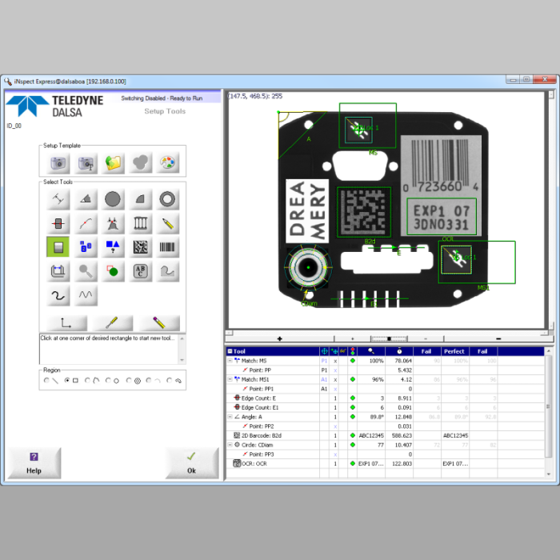
Task: Choose the polygon region radio button
Action: pyautogui.click(x=87, y=380)
